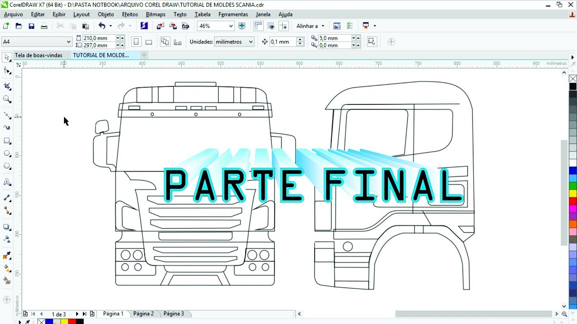Image resolution: width=577 pixels, height=324 pixels.
Task: Click the page width field 210,0 mm
Action: pos(99,38)
